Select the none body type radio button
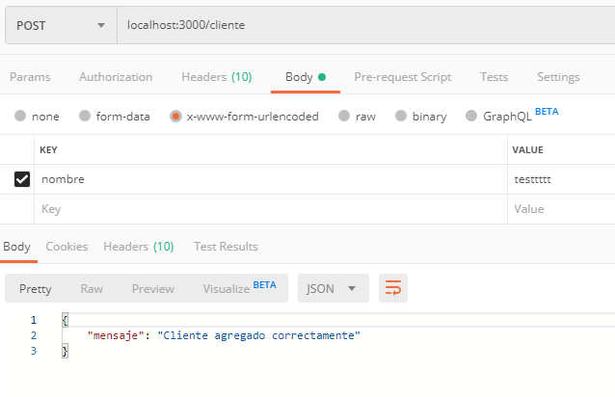Viewport: 615px width, 397px height. 20,117
